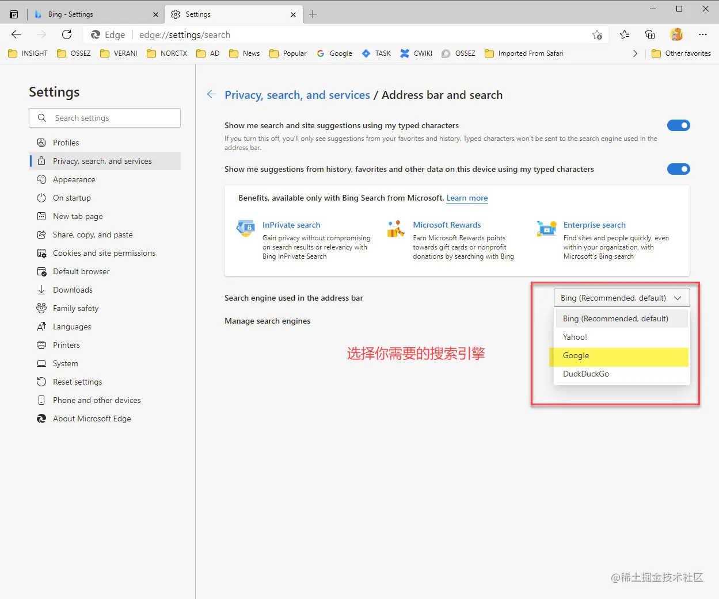719x599 pixels.
Task: Click the Learn more link
Action: tap(467, 198)
